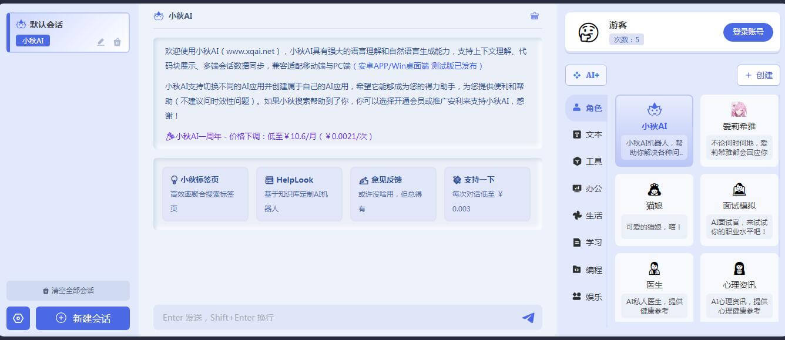The image size is (785, 340).
Task: Select the 办公 category tab
Action: (586, 188)
